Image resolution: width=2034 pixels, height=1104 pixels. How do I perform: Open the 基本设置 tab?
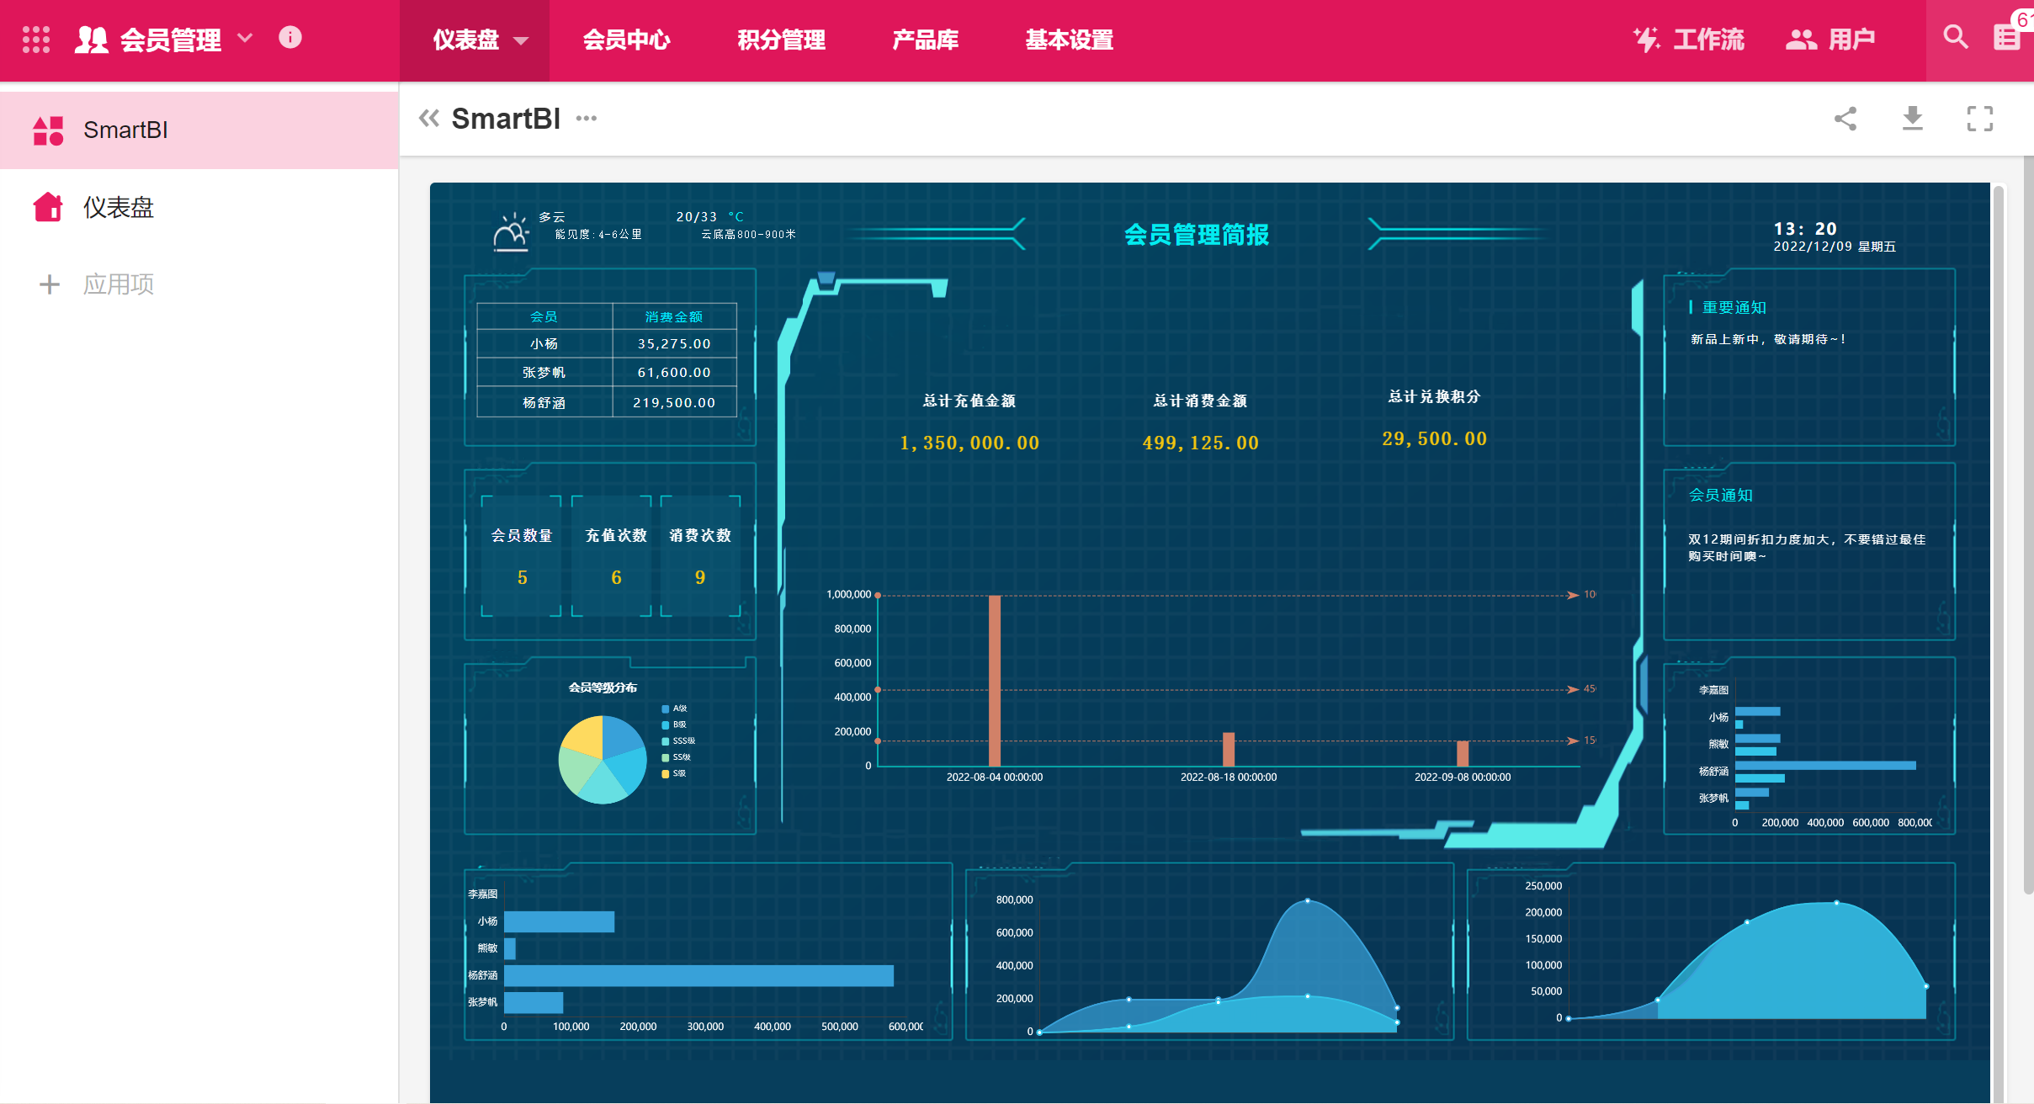coord(1070,40)
